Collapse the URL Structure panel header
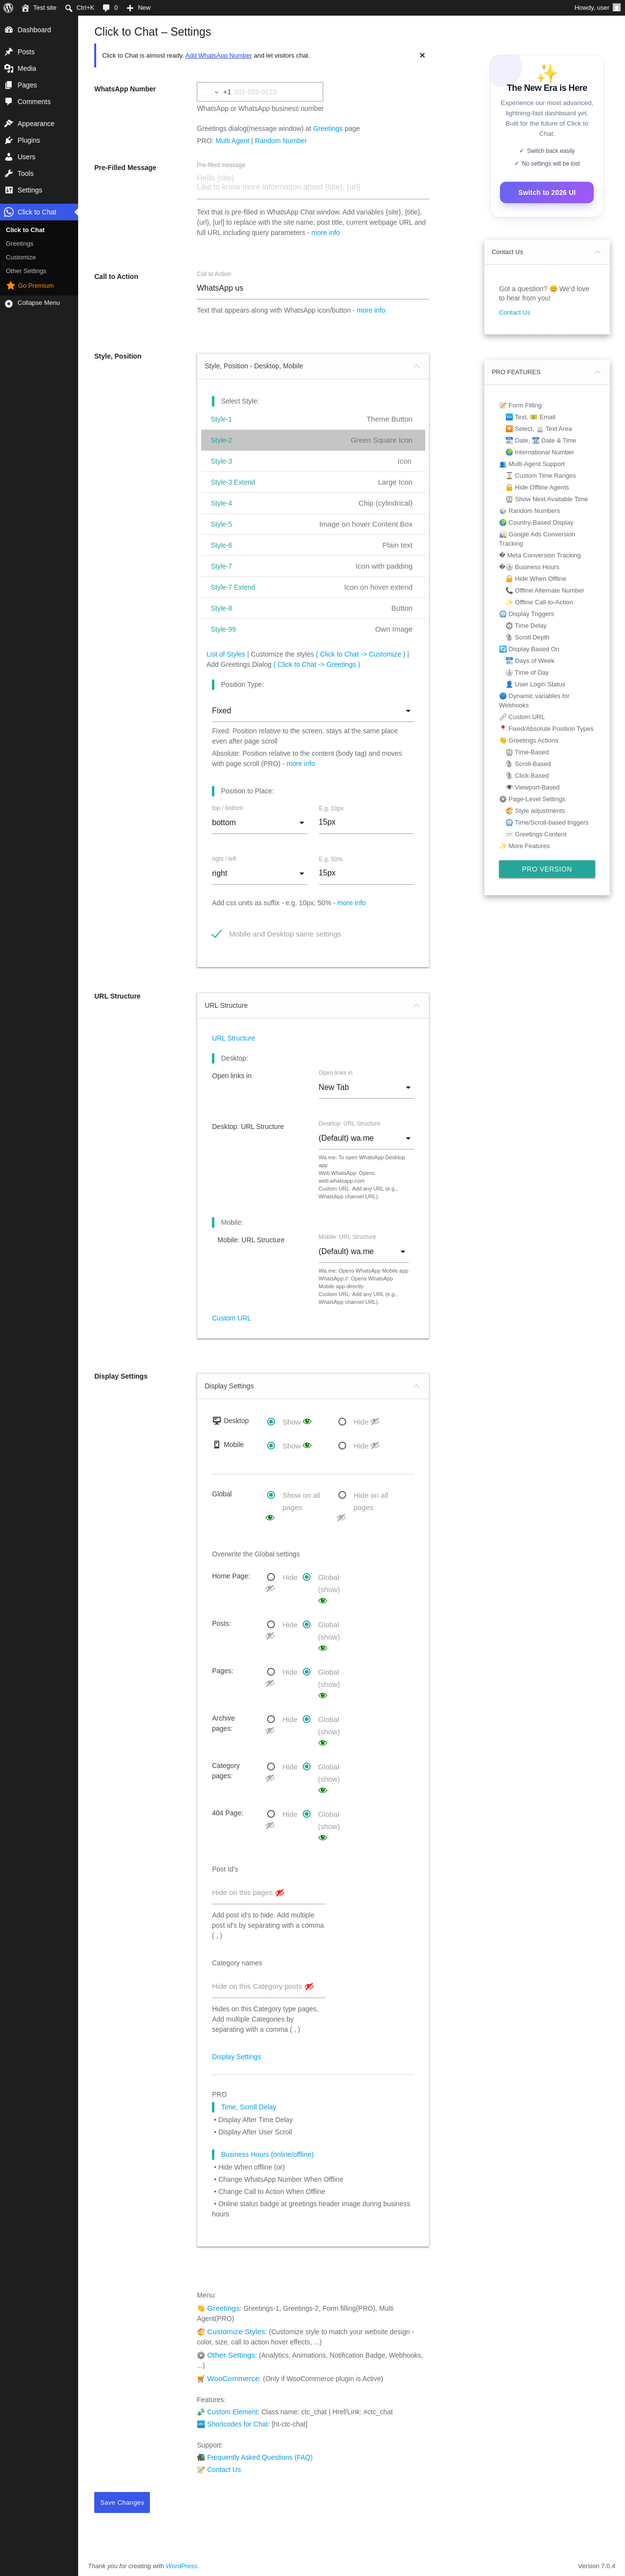The height and width of the screenshot is (2576, 625). [313, 1006]
